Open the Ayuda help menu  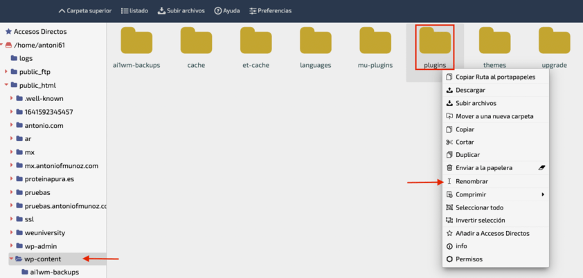coord(227,11)
